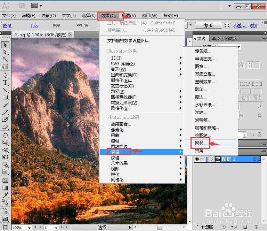Select the Rectangle tool

5,98
